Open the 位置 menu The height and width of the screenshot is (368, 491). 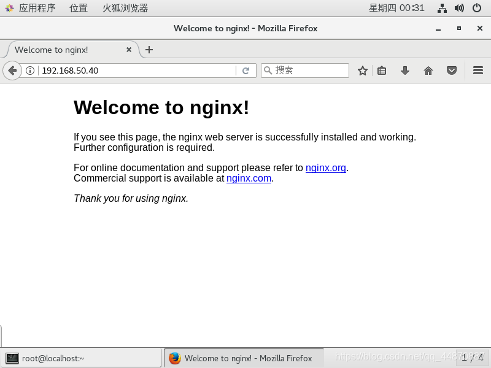[79, 8]
